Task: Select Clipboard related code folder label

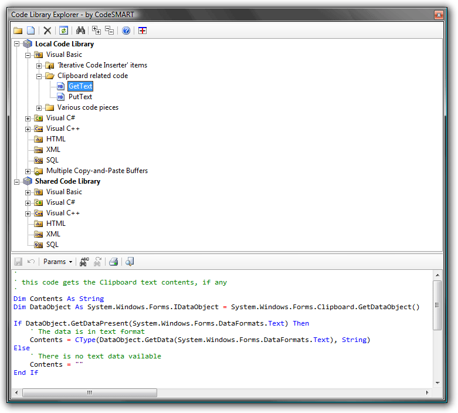Action: point(93,76)
